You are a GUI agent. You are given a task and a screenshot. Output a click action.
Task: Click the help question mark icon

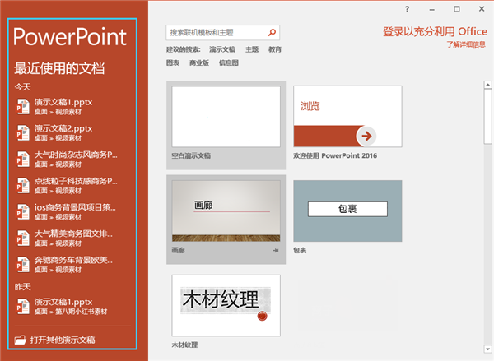(407, 9)
